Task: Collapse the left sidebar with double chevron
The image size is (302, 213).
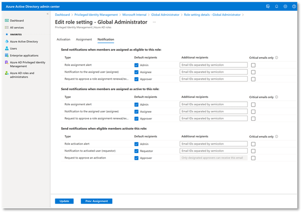Action: click(x=47, y=14)
